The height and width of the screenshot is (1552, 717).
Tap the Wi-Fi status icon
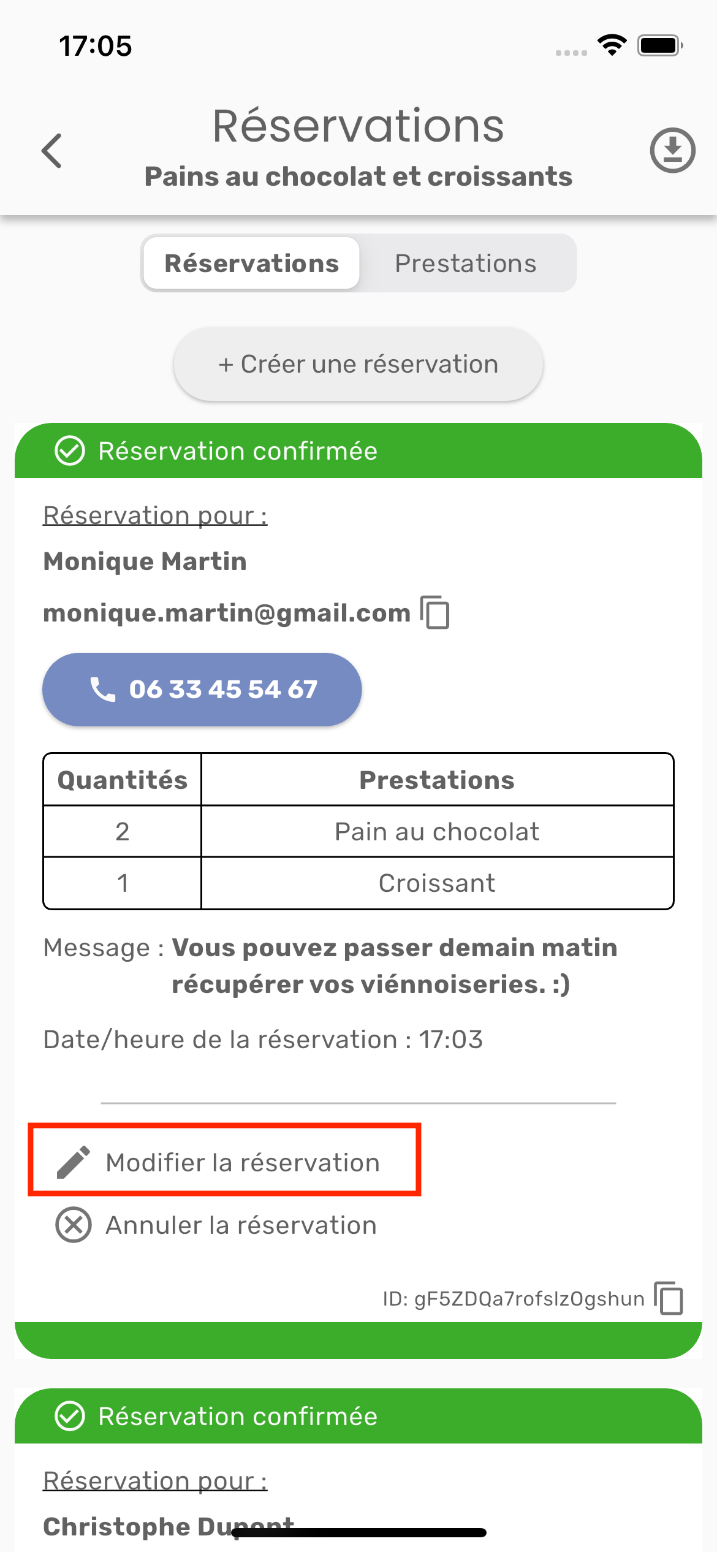pos(612,45)
